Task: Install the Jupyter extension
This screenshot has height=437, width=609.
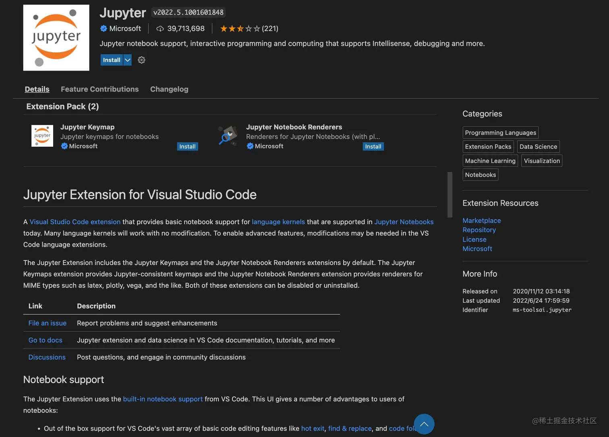Action: (112, 60)
